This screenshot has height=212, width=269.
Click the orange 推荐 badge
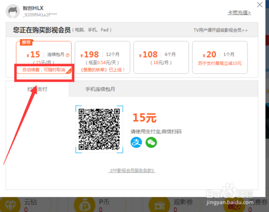coord(26,43)
